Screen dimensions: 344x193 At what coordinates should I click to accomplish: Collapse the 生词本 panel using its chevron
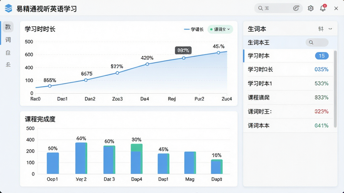(x=330, y=29)
